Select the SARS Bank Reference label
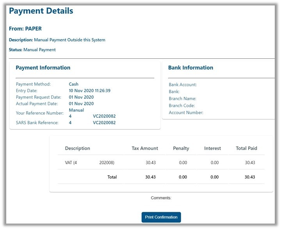The height and width of the screenshot is (229, 281). tap(37, 123)
